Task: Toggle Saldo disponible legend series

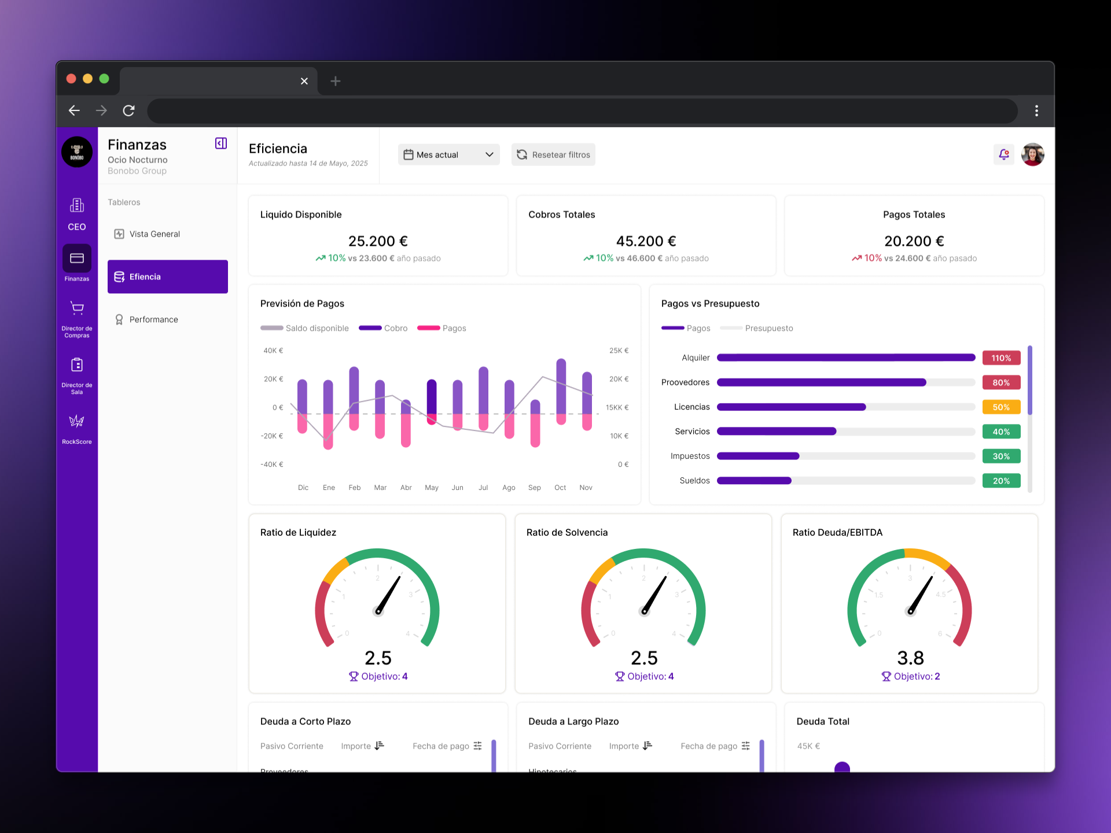Action: (x=304, y=328)
